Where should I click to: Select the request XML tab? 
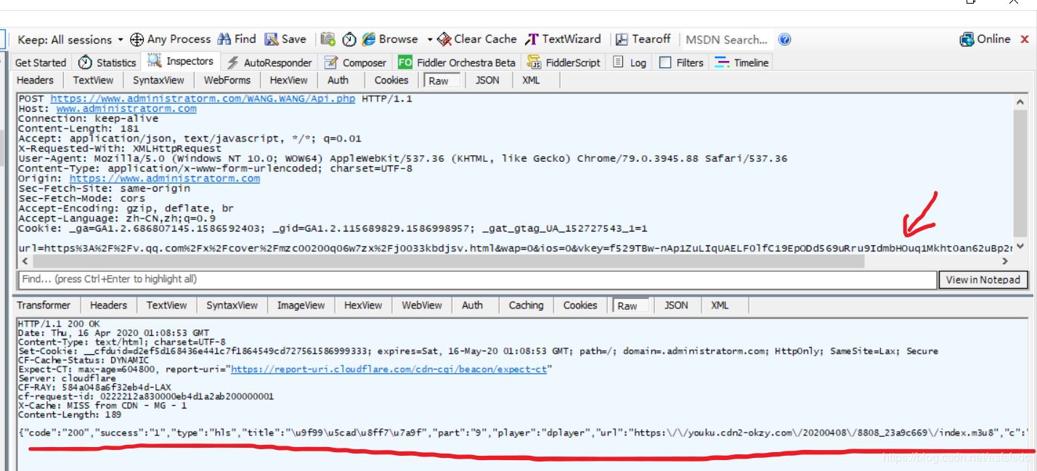coord(531,81)
